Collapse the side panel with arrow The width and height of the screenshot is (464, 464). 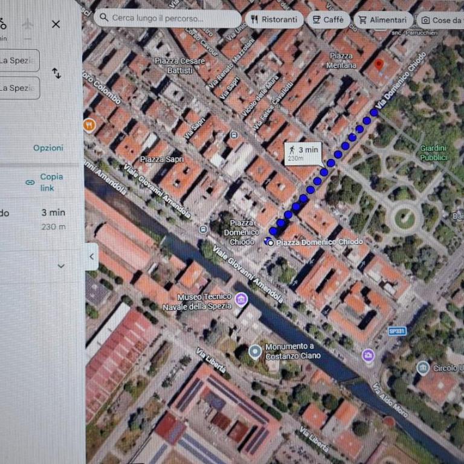click(x=92, y=257)
